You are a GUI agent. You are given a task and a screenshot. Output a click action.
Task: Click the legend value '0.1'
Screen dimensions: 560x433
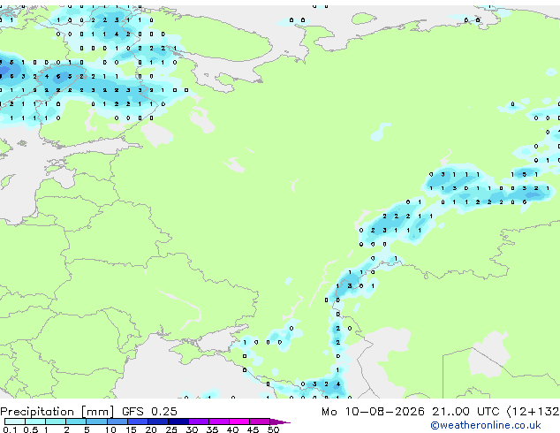[10, 429]
